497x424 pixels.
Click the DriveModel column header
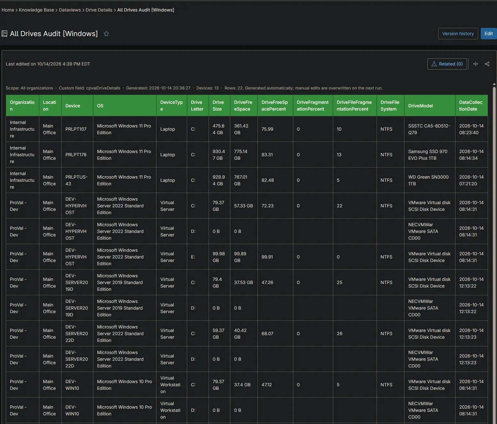[x=430, y=105]
